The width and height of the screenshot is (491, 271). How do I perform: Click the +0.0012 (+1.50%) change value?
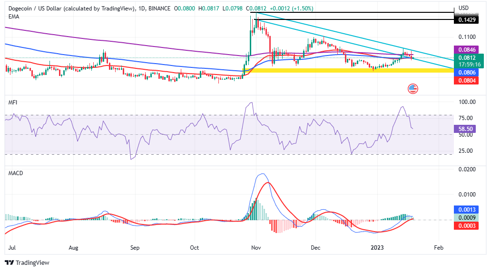[292, 9]
